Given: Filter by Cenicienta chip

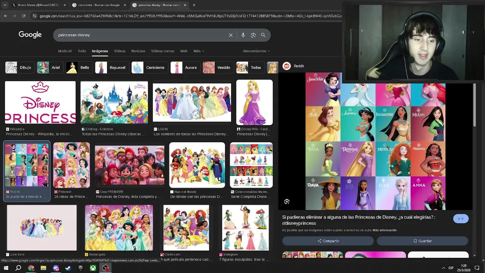Looking at the screenshot, I should click(149, 67).
